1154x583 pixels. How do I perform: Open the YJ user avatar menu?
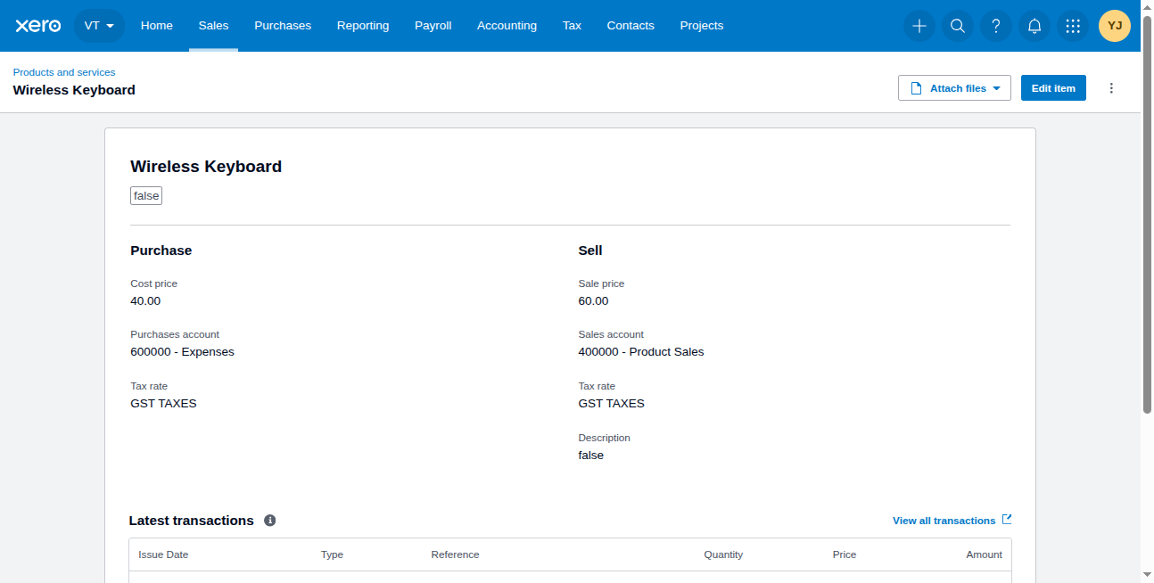(1115, 26)
